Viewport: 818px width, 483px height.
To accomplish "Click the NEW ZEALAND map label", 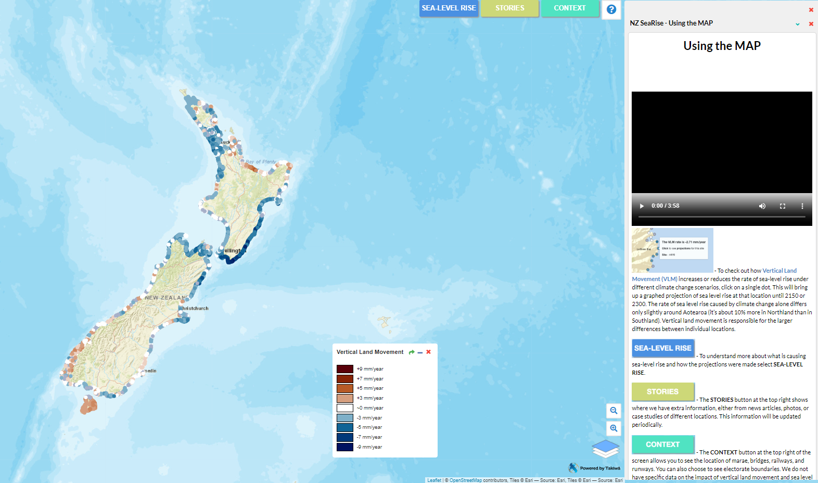I will coord(166,298).
